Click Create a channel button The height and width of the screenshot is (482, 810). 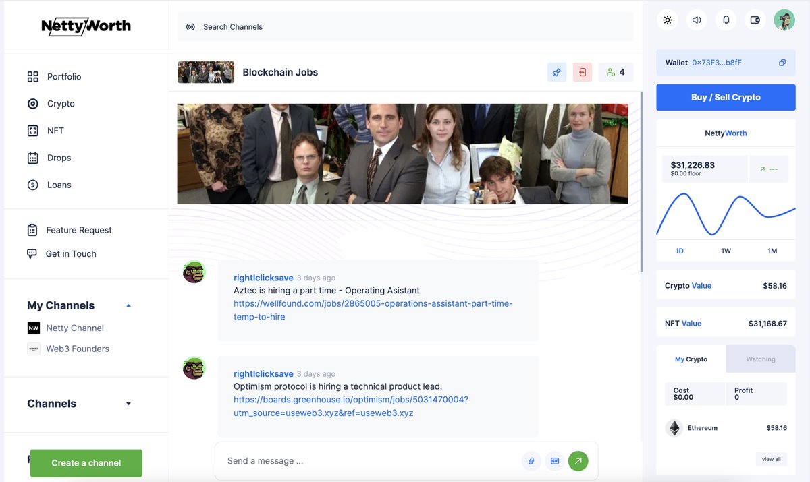(x=86, y=463)
